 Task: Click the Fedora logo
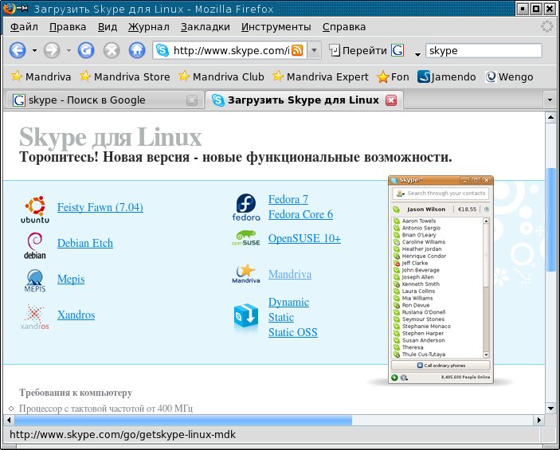click(246, 207)
